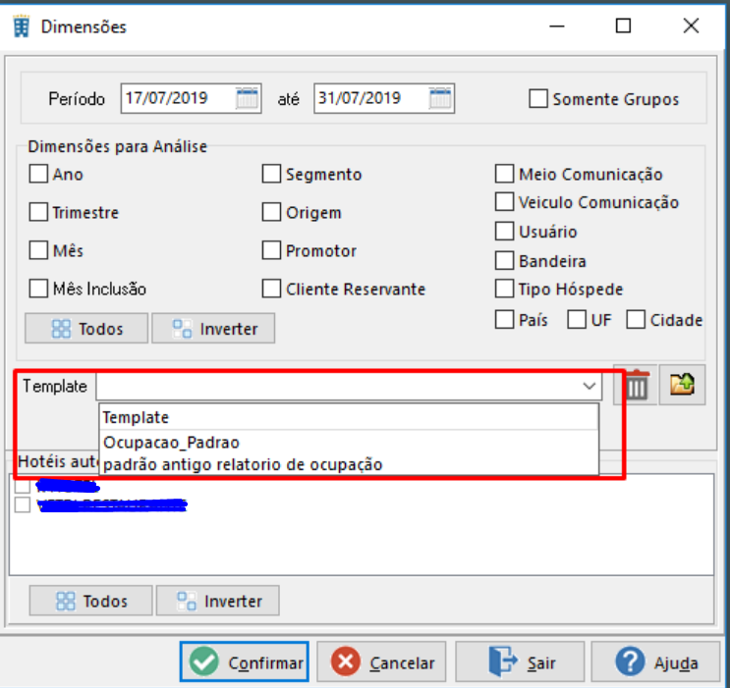Viewport: 730px width, 688px height.
Task: Open end date calendar picker for 31/07/2019
Action: coord(440,98)
